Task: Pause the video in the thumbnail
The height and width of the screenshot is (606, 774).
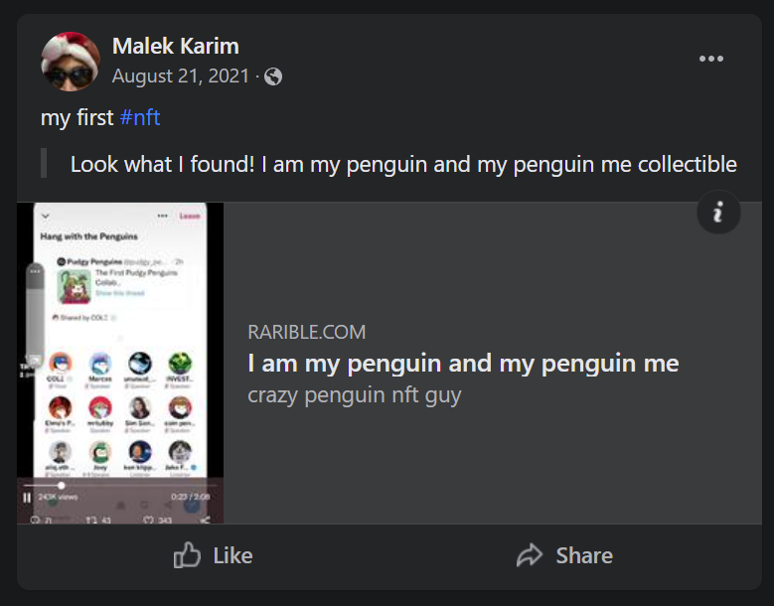Action: 27,497
